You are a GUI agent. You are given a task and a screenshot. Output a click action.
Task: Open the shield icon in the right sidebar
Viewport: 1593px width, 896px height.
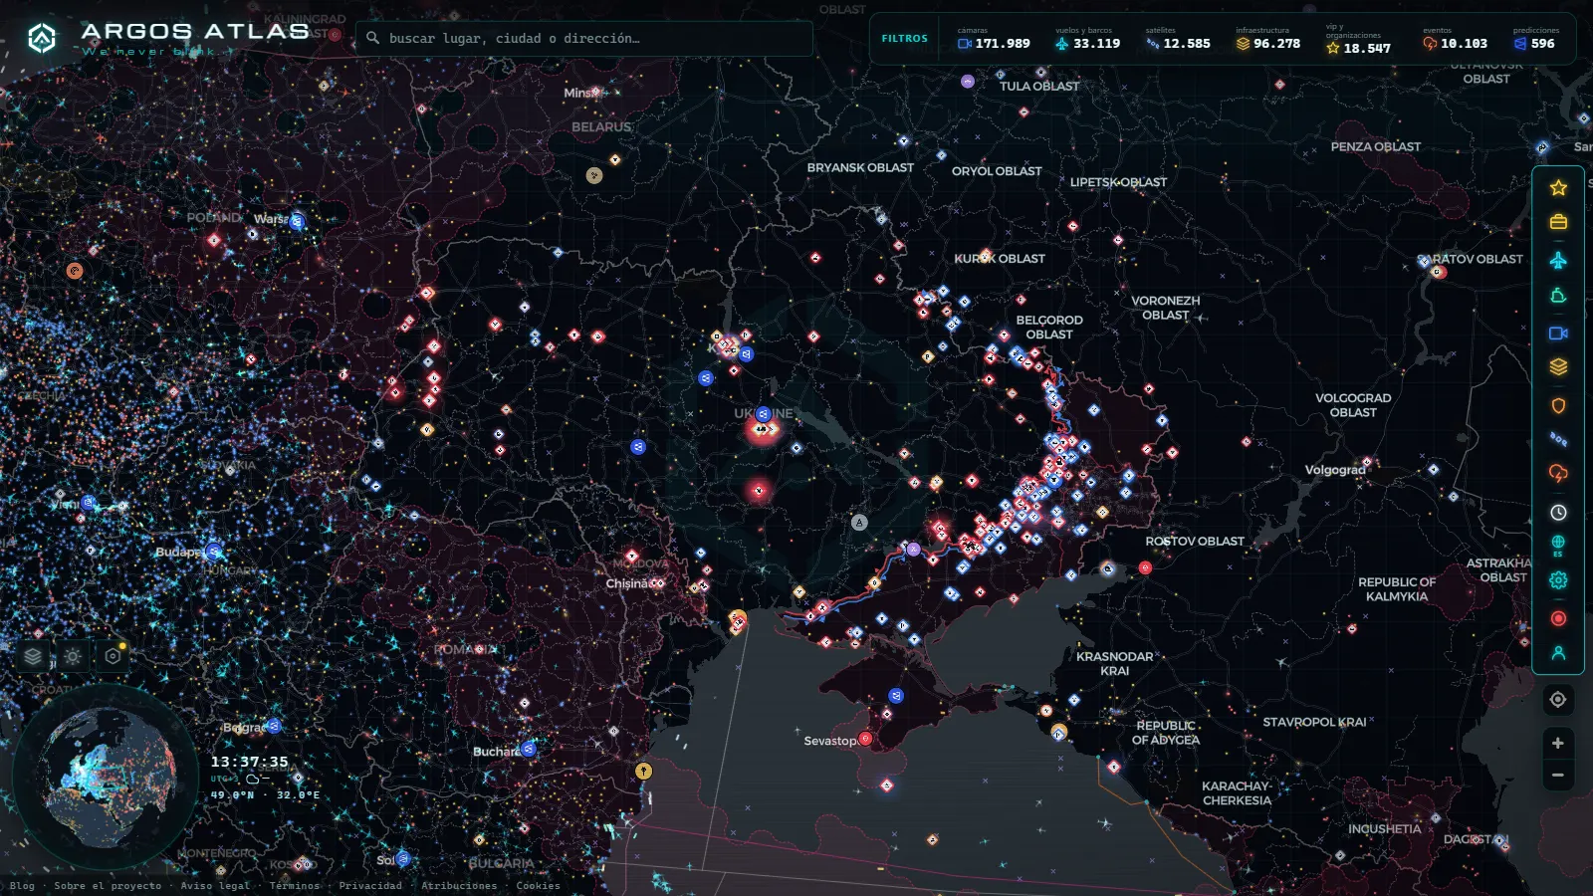tap(1558, 405)
